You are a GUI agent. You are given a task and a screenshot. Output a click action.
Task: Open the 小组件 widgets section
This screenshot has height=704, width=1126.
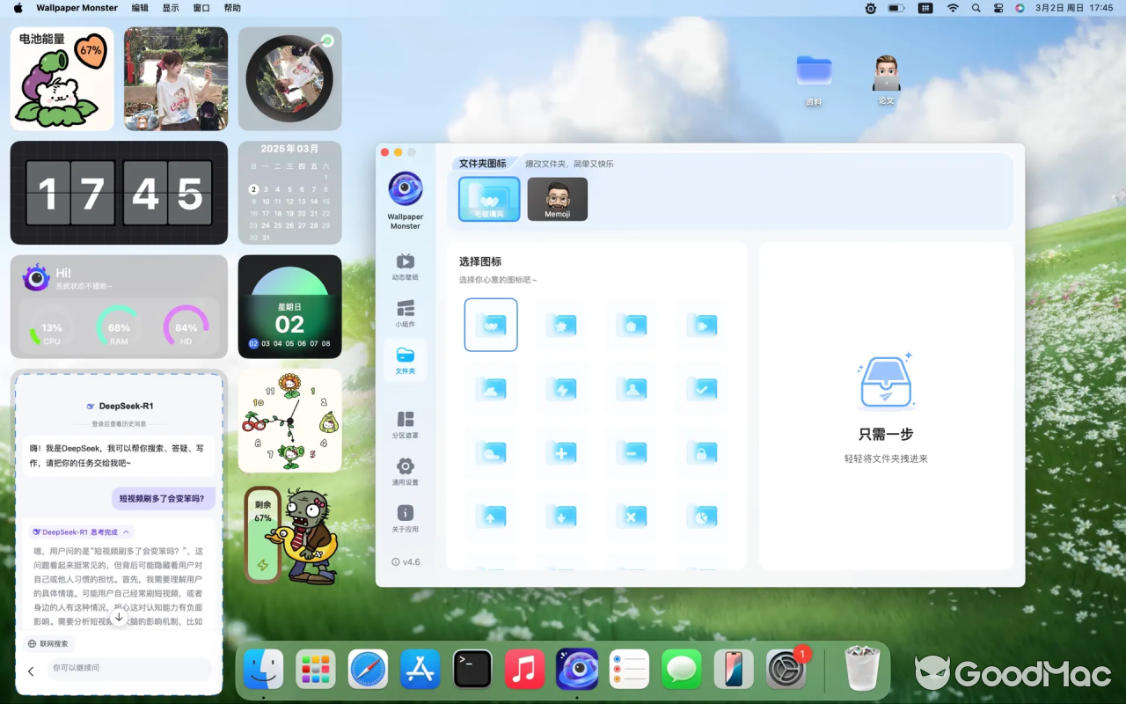click(405, 313)
